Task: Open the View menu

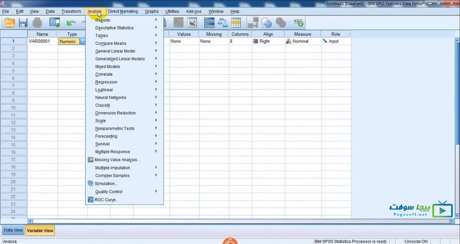Action: click(x=34, y=11)
